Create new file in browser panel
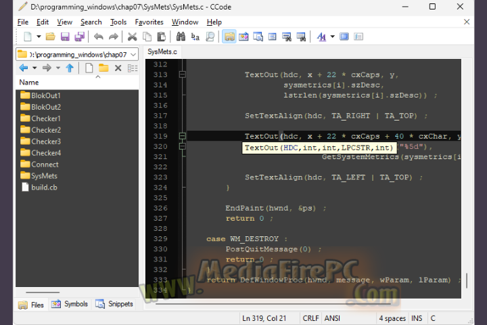This screenshot has width=487, height=325. pos(89,68)
